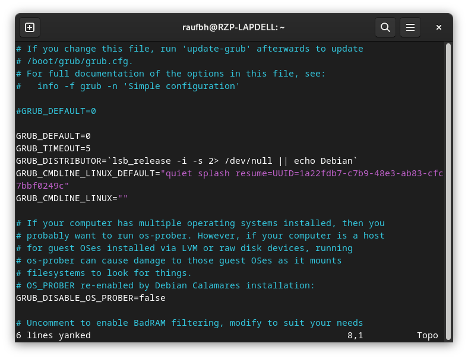Click the GRUB_DEFAULT=0 uncommented line
The image size is (468, 359).
tap(53, 136)
